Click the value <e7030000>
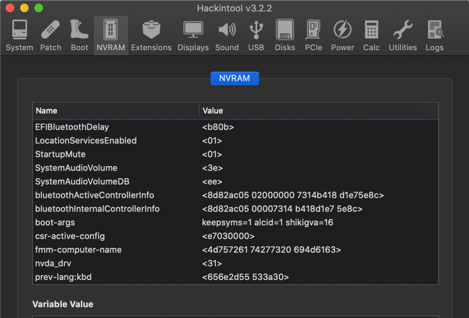Screen dimensions: 469x318 coord(228,236)
